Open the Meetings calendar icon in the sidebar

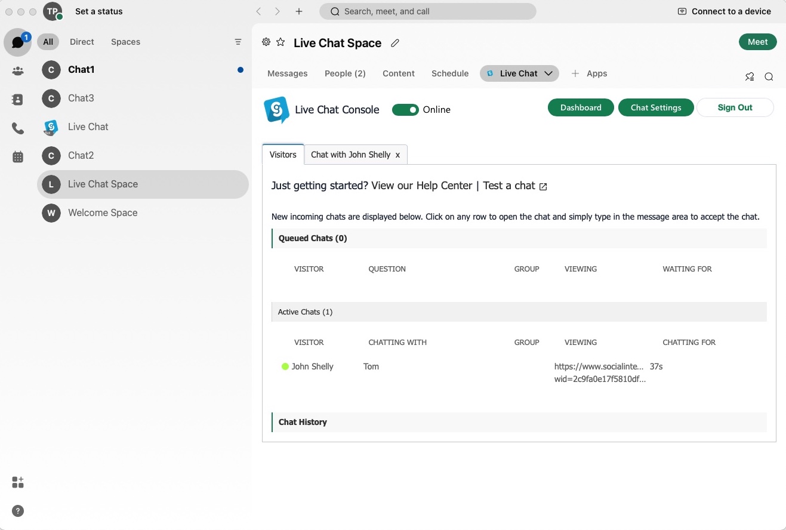pos(17,156)
